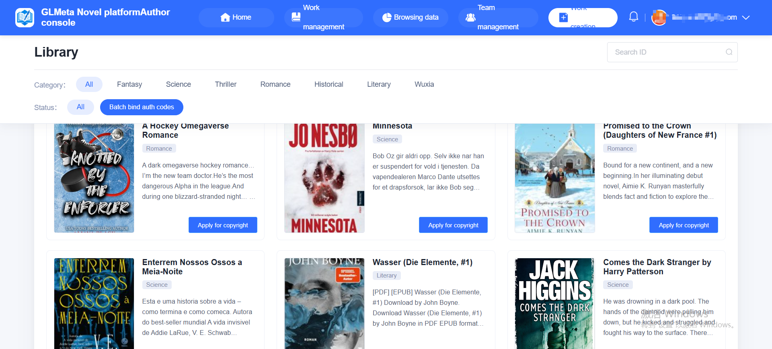The width and height of the screenshot is (772, 349).
Task: Click the title Wasser (Die Elemente, #1)
Action: tap(423, 262)
